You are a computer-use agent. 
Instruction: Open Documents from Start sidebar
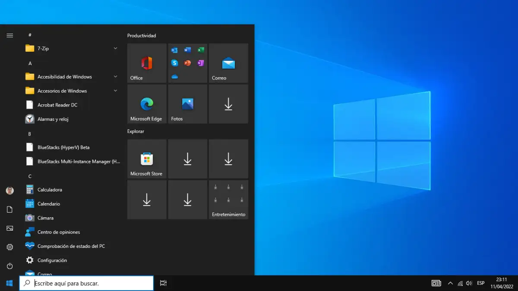click(x=9, y=210)
